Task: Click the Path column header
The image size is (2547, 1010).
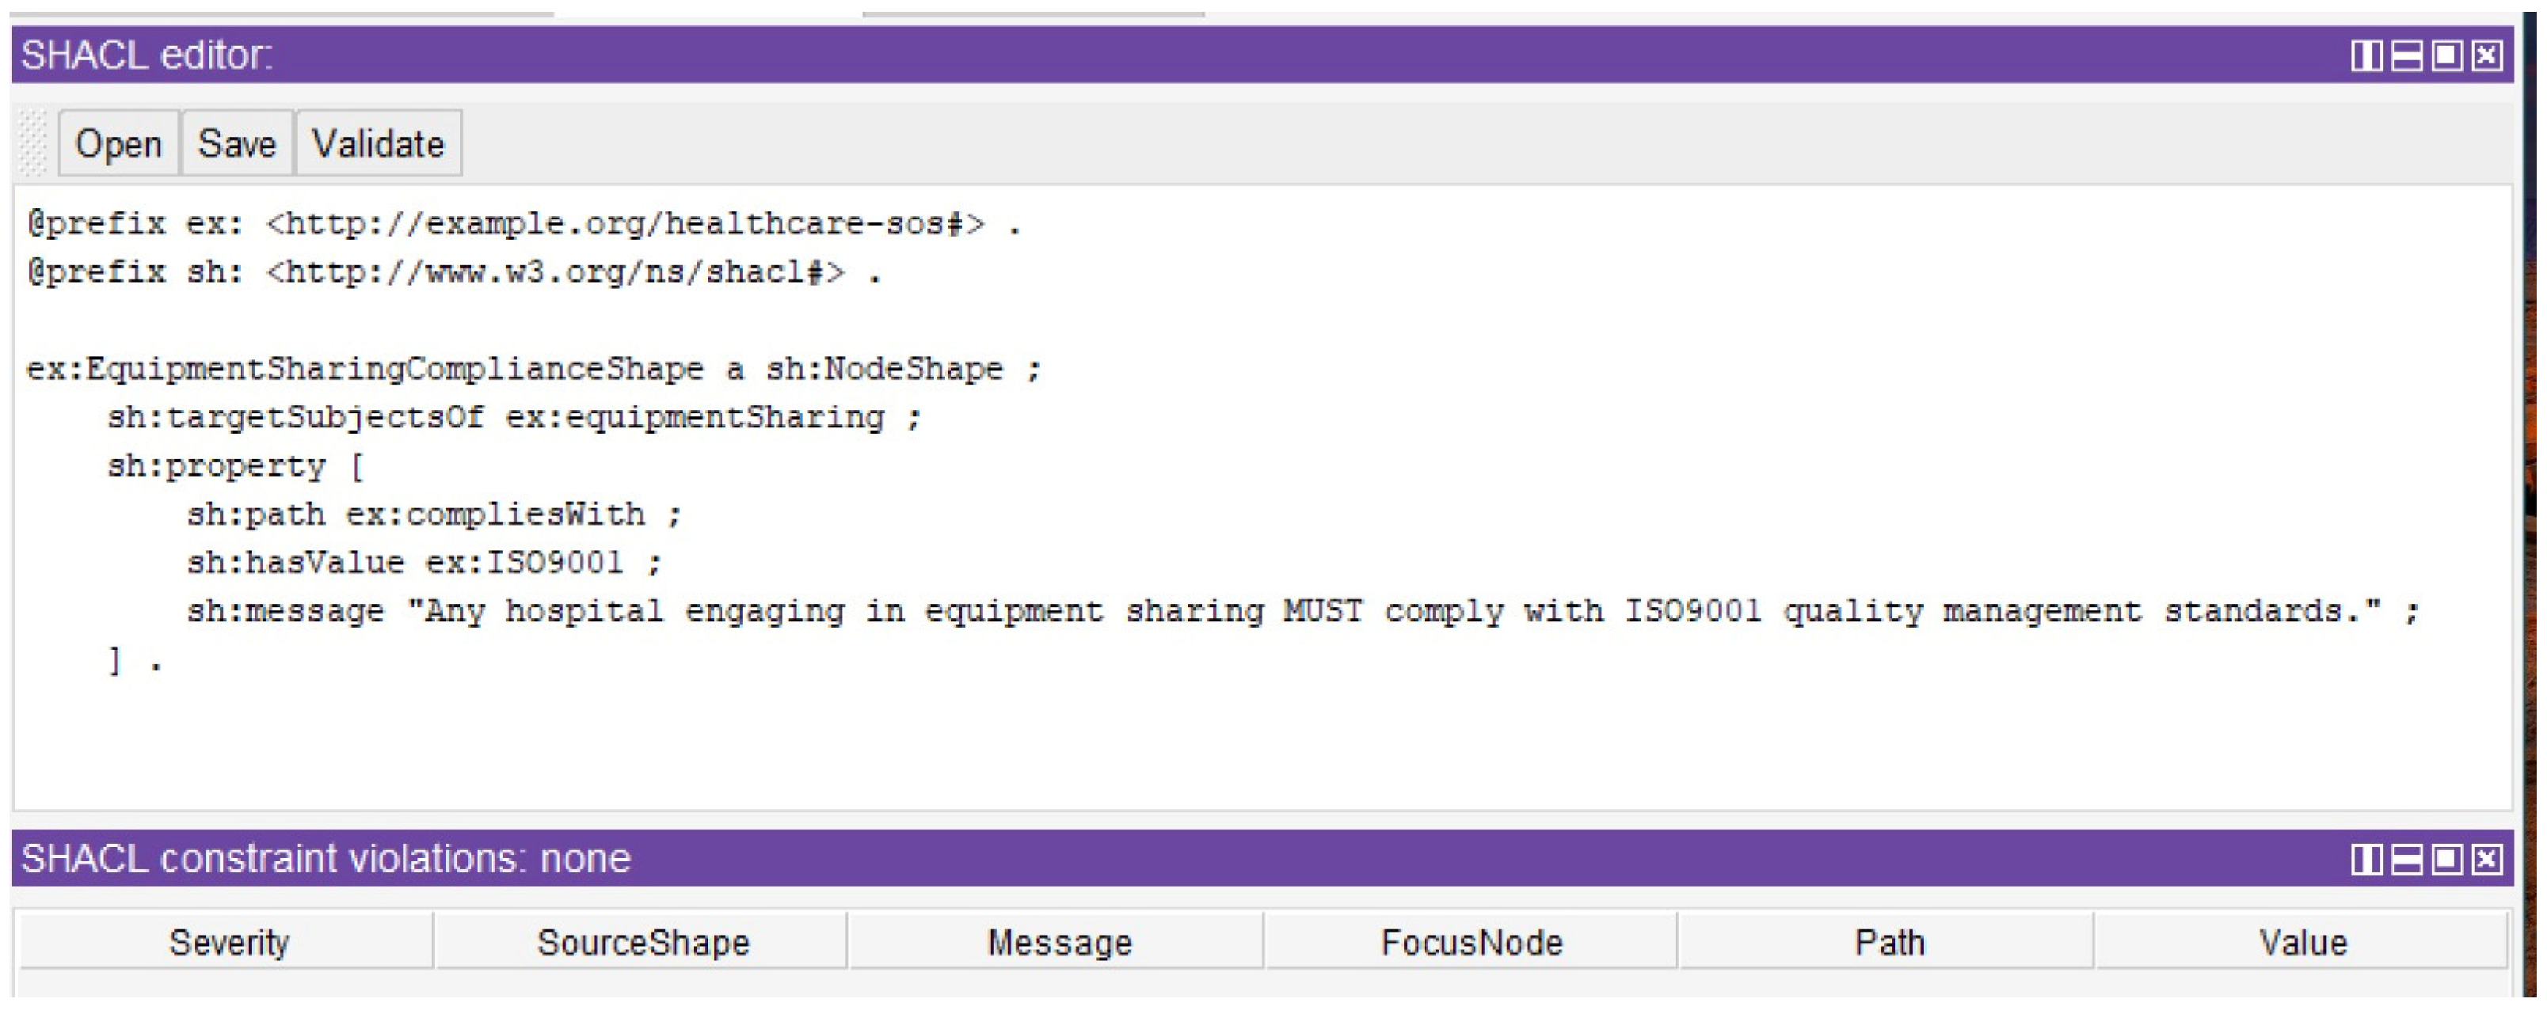Action: [x=1889, y=942]
